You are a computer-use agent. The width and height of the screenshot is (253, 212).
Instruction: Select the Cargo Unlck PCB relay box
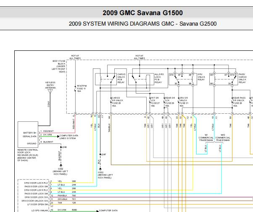pos(106,79)
